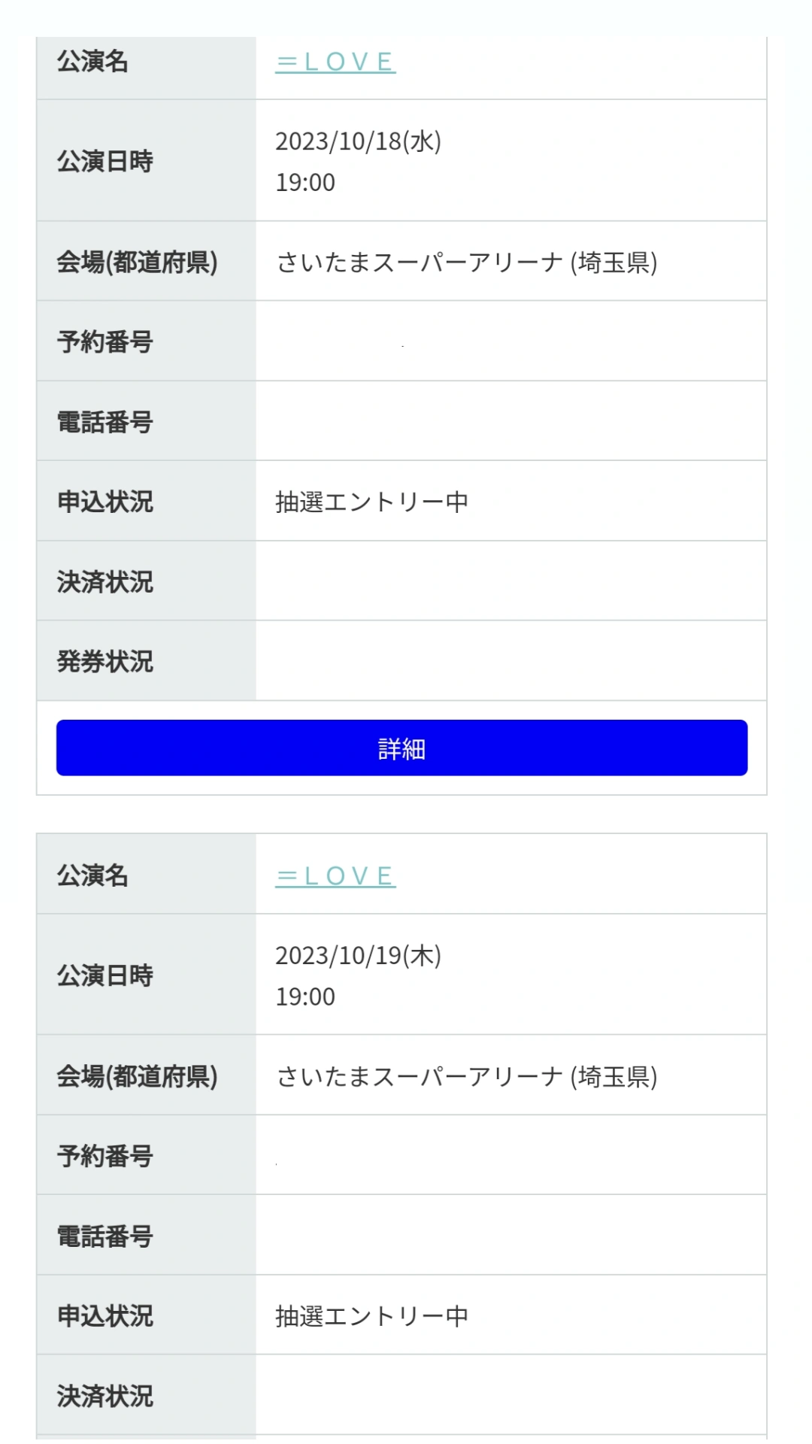This screenshot has height=1444, width=812.
Task: Click the 予約番号 label in the 10/19 entry
Action: click(105, 1156)
